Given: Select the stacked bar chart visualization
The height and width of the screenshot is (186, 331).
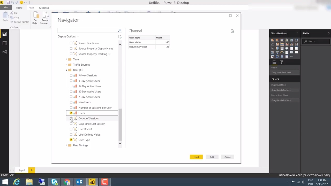Looking at the screenshot, I should (272, 40).
